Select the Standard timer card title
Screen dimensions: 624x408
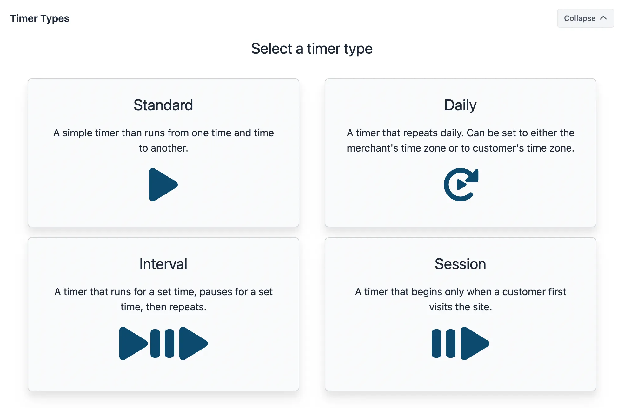tap(163, 105)
